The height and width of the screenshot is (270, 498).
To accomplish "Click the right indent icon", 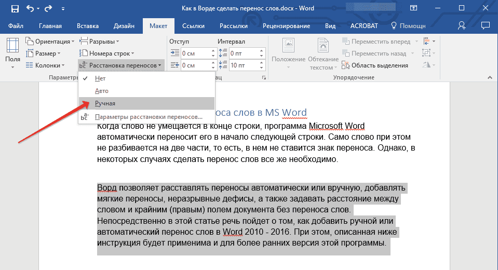I will pyautogui.click(x=174, y=65).
